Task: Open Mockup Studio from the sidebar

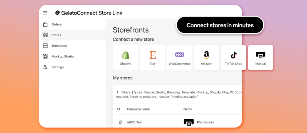Action: [x=73, y=57]
